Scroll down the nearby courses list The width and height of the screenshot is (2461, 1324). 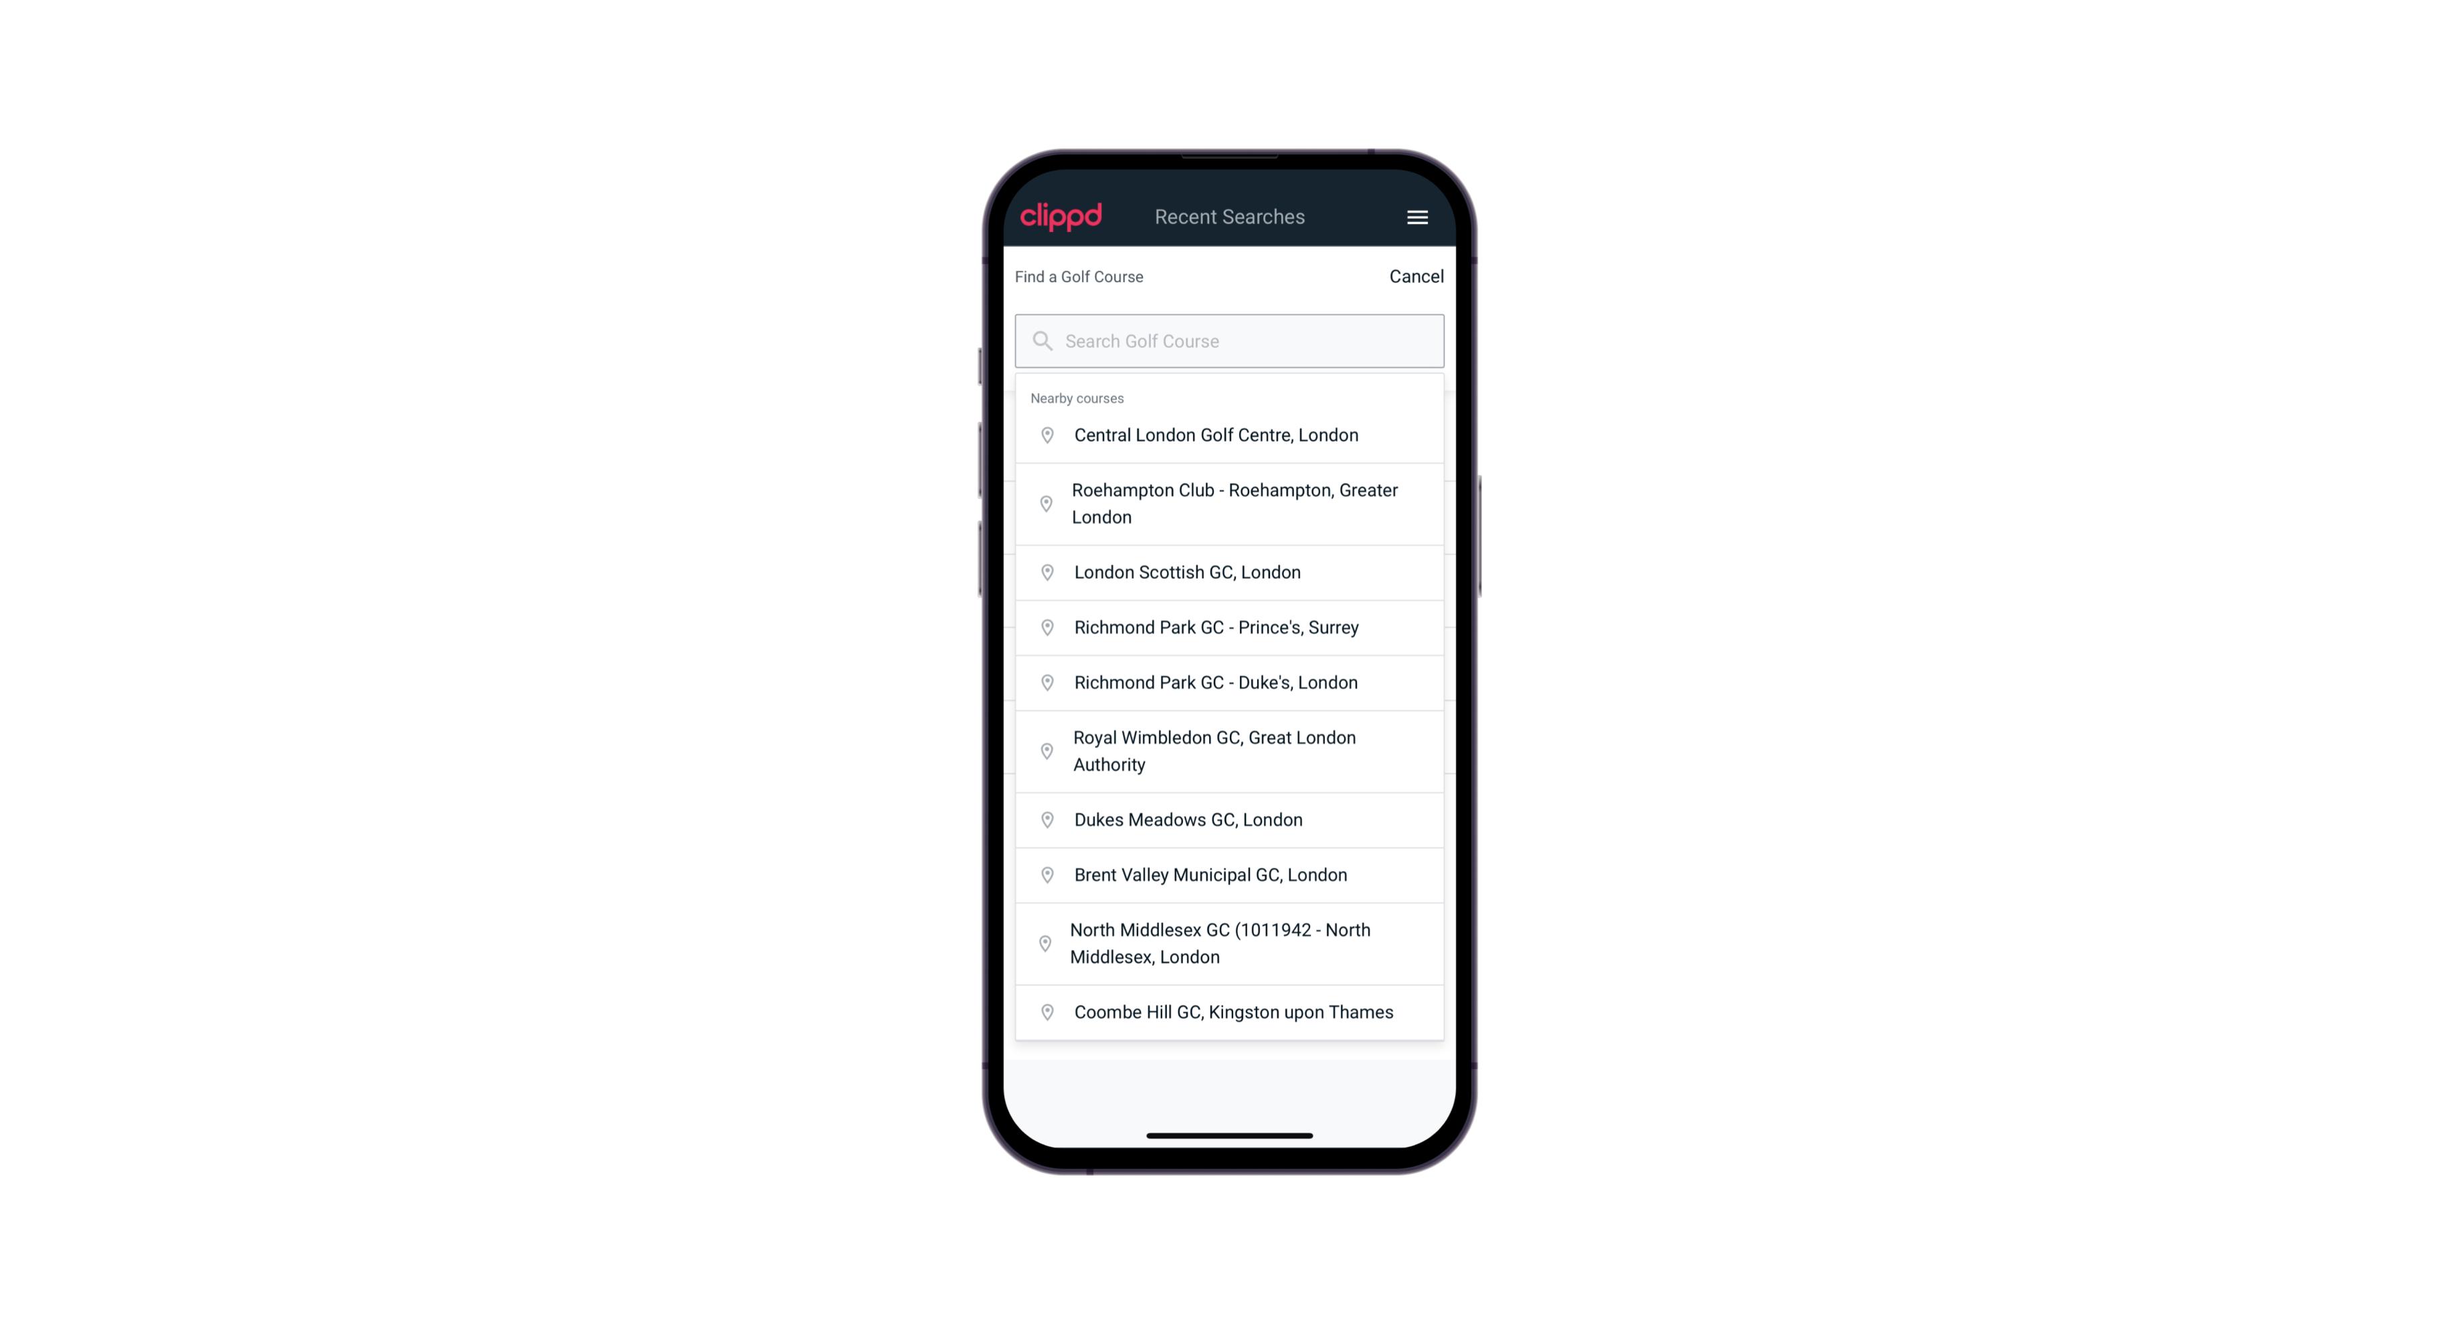click(1229, 717)
